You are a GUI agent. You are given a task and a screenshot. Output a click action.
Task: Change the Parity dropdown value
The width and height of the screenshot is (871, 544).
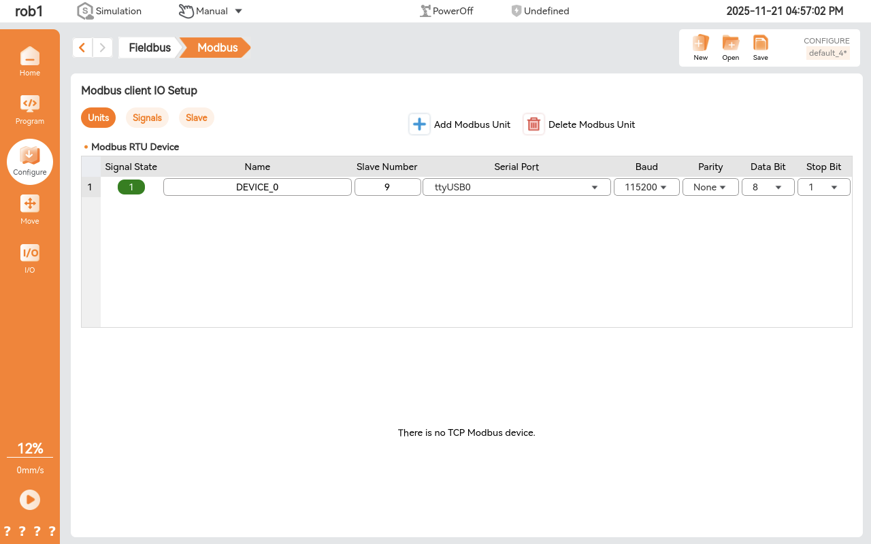[710, 187]
